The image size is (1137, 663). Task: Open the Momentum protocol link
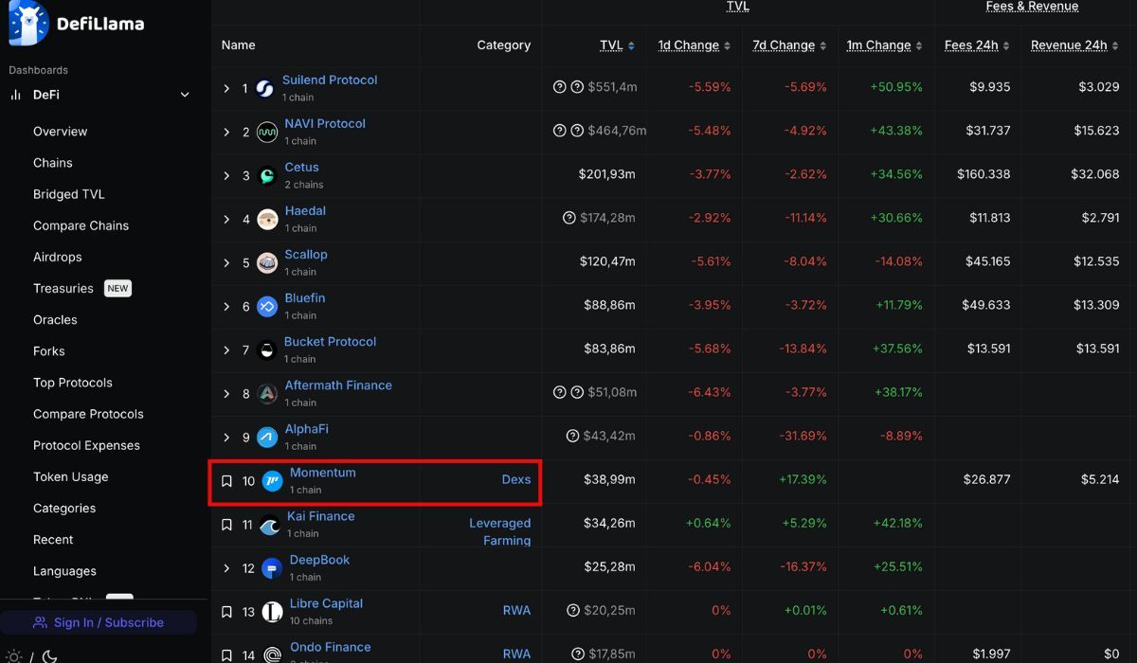323,473
